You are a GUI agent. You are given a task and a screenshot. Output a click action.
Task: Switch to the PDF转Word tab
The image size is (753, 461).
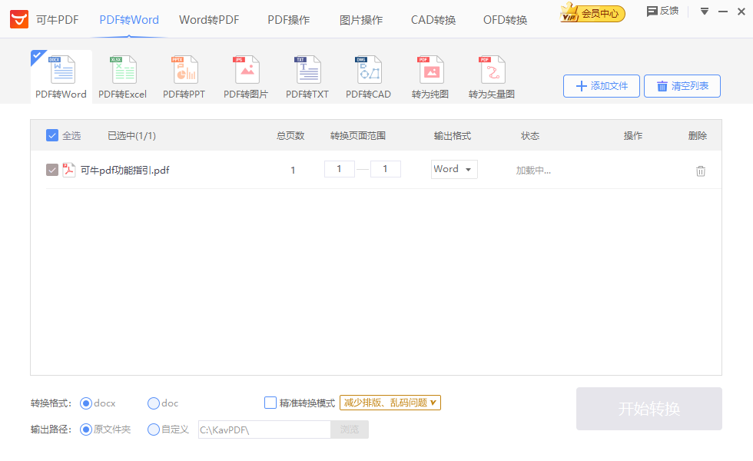pyautogui.click(x=129, y=20)
